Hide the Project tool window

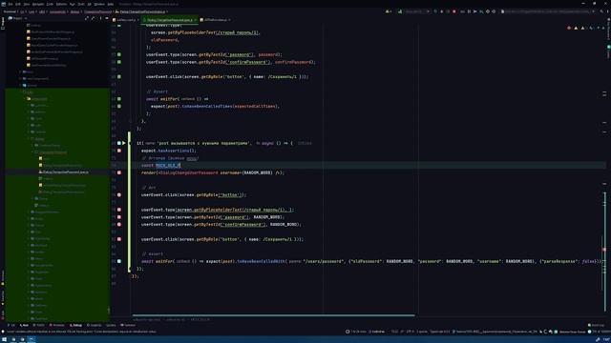pyautogui.click(x=107, y=18)
